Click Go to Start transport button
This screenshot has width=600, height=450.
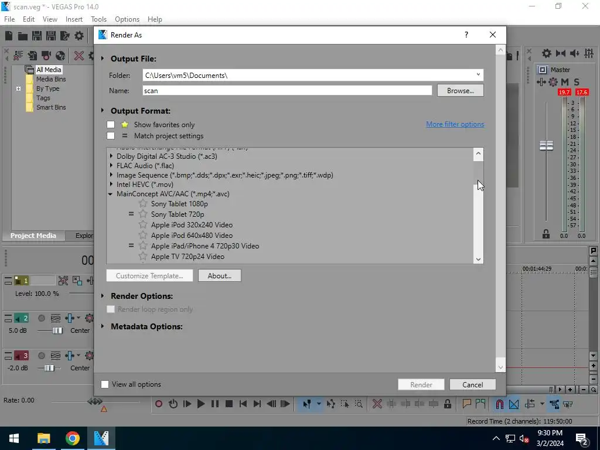(x=243, y=404)
